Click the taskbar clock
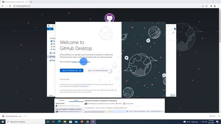221x124 pixels. point(211,122)
